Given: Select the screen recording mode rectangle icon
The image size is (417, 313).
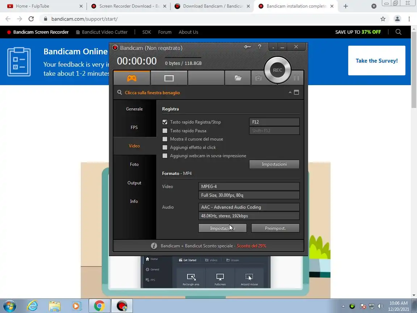Looking at the screenshot, I should point(169,78).
